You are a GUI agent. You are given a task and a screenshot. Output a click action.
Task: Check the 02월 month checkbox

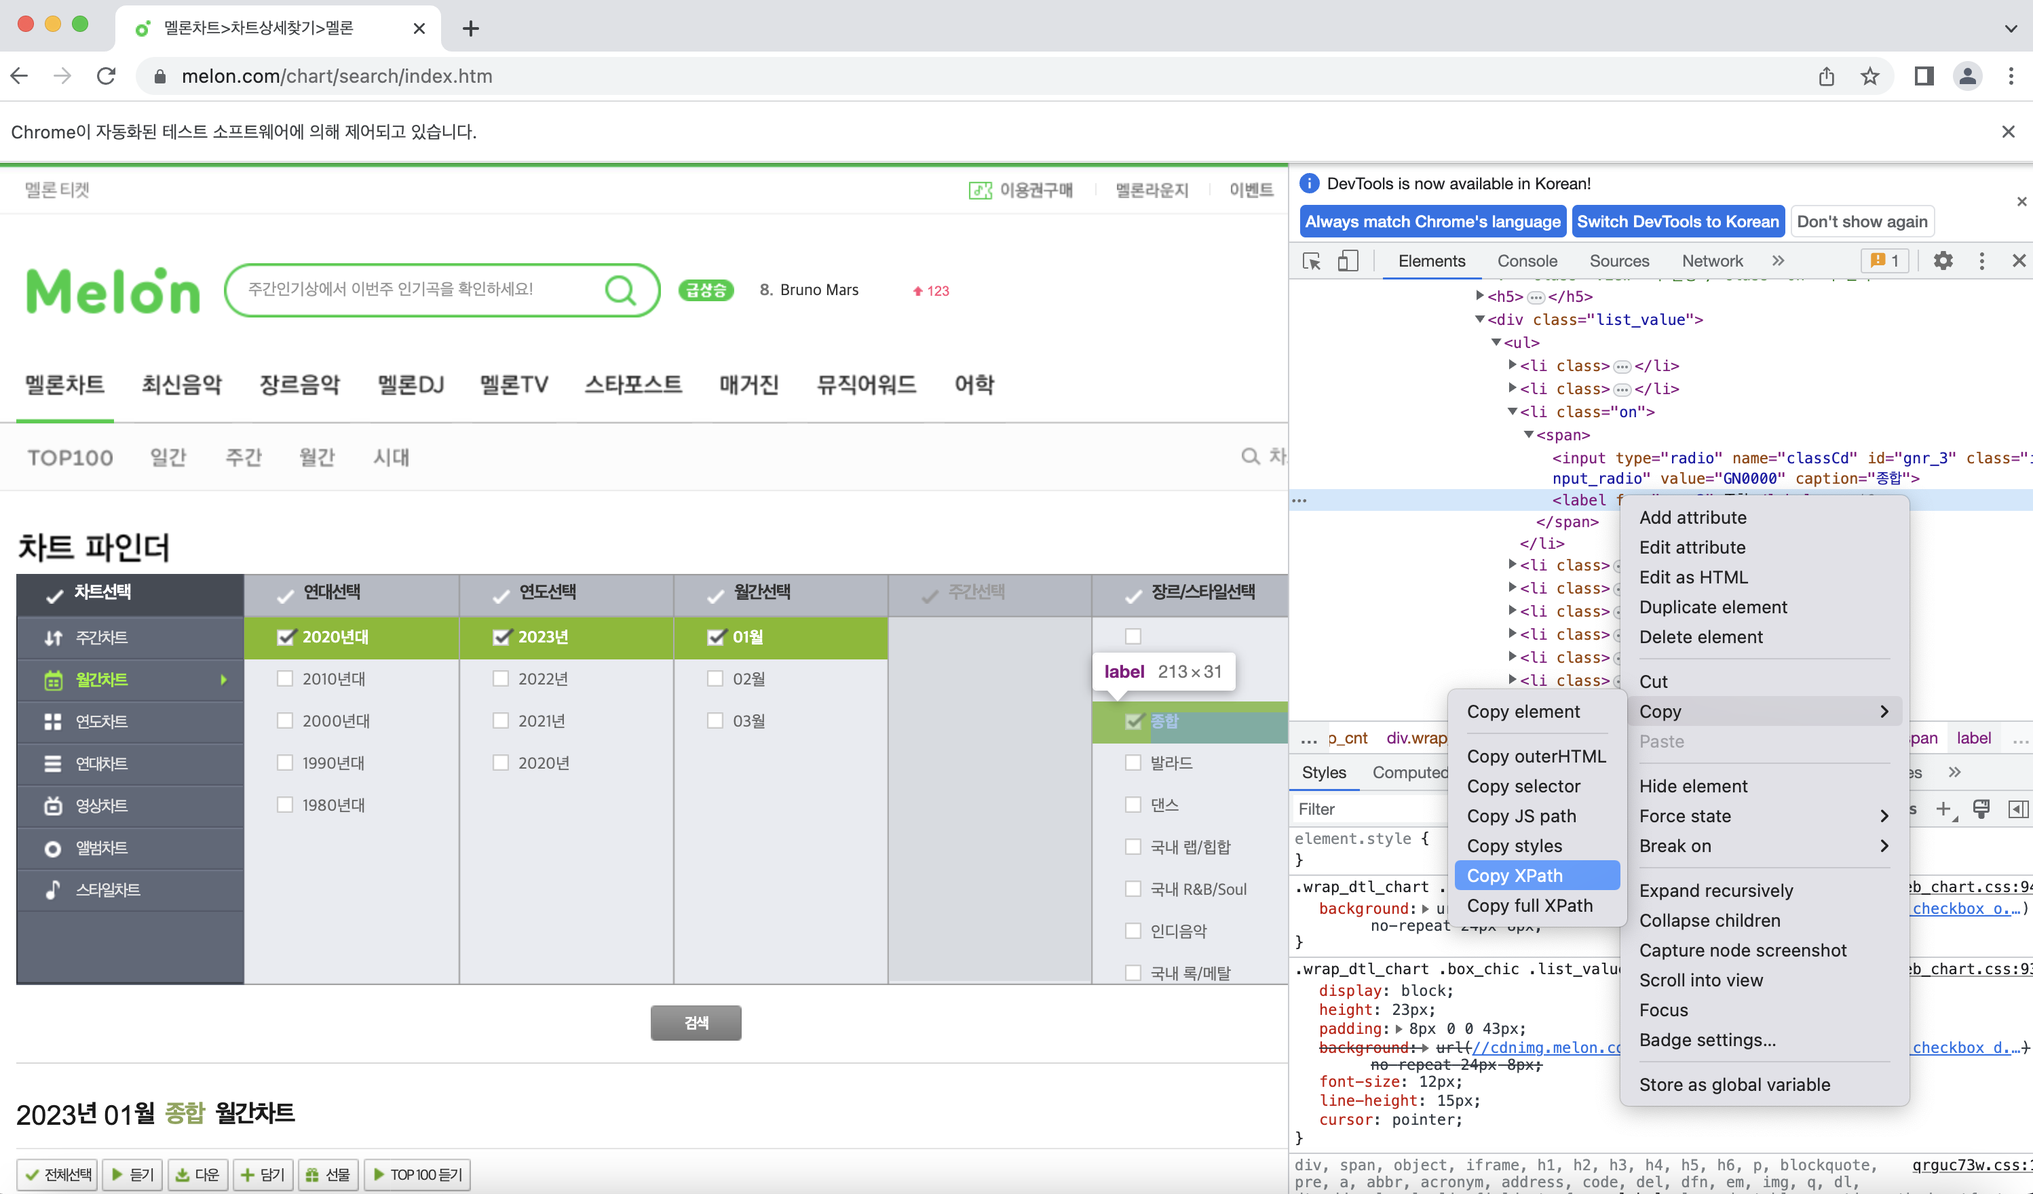point(715,678)
